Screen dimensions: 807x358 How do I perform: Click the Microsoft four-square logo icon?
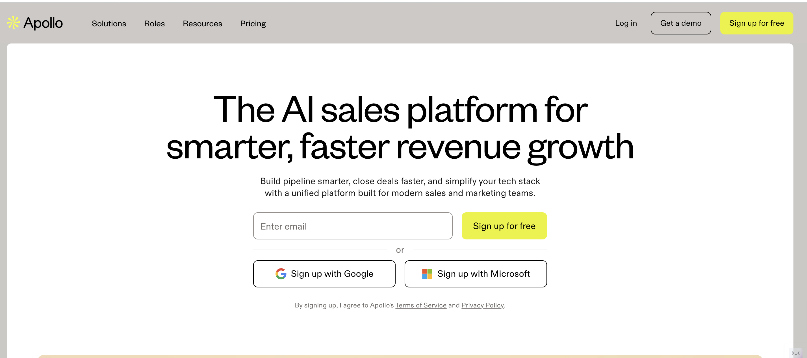click(x=427, y=274)
